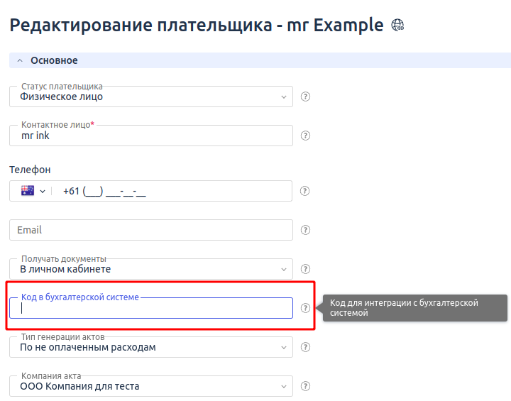Click help icon next to Получать документы

pos(306,269)
